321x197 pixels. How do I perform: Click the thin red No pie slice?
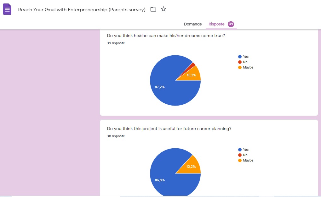tap(193, 64)
